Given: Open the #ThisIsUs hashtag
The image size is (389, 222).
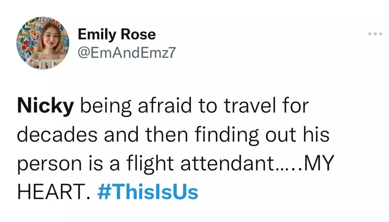Looking at the screenshot, I should (148, 192).
